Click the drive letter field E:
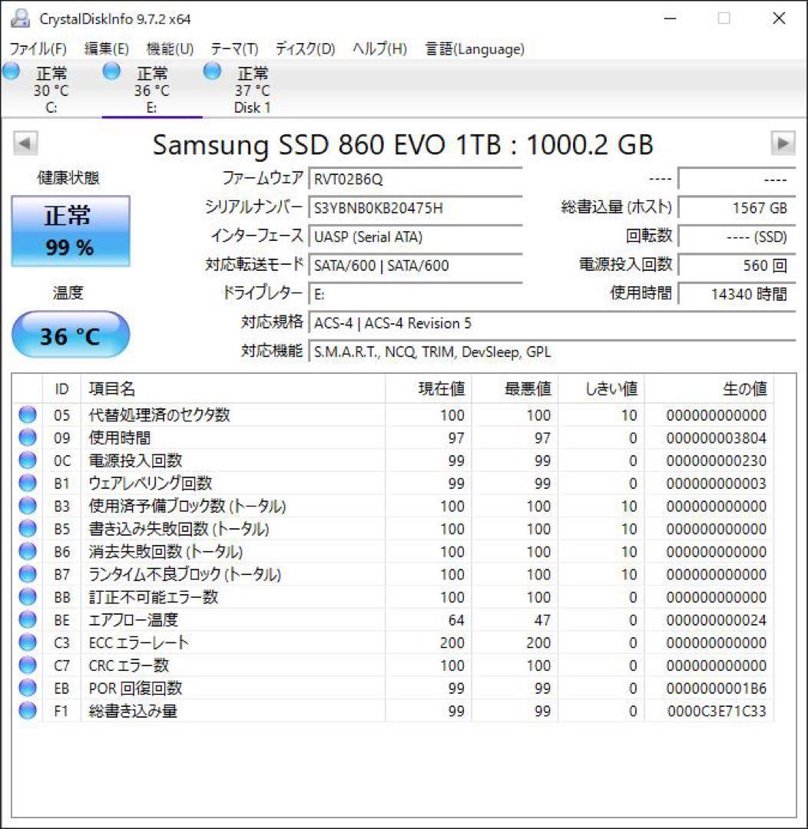The height and width of the screenshot is (829, 808). point(416,294)
